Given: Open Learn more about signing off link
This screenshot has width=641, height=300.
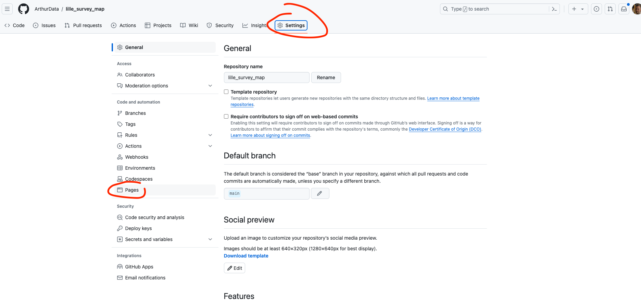Looking at the screenshot, I should point(271,135).
